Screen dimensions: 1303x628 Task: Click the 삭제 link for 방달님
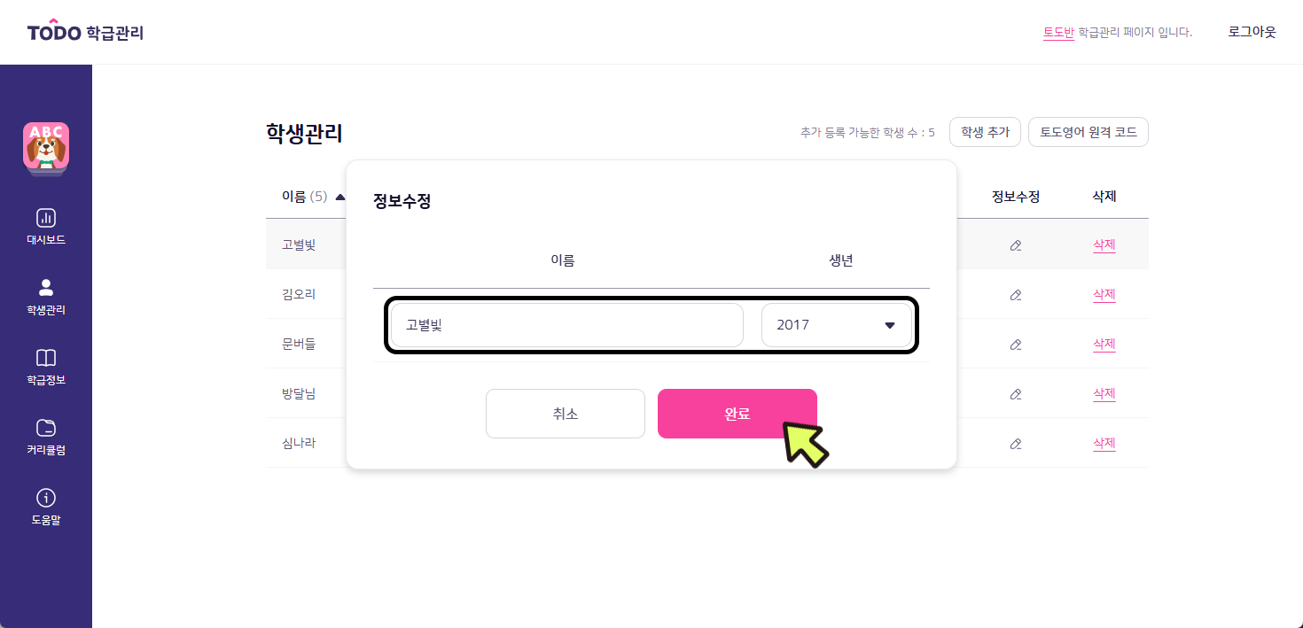[1104, 393]
